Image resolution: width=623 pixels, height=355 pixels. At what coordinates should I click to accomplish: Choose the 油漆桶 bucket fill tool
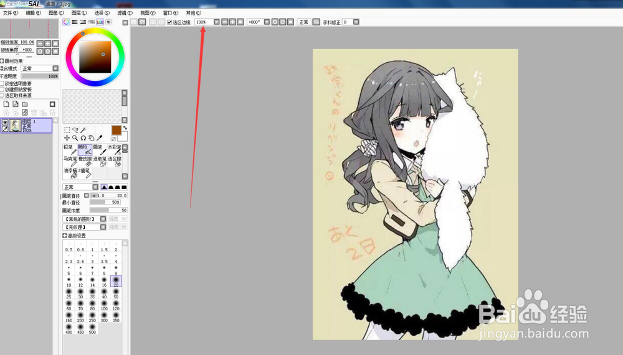click(70, 173)
